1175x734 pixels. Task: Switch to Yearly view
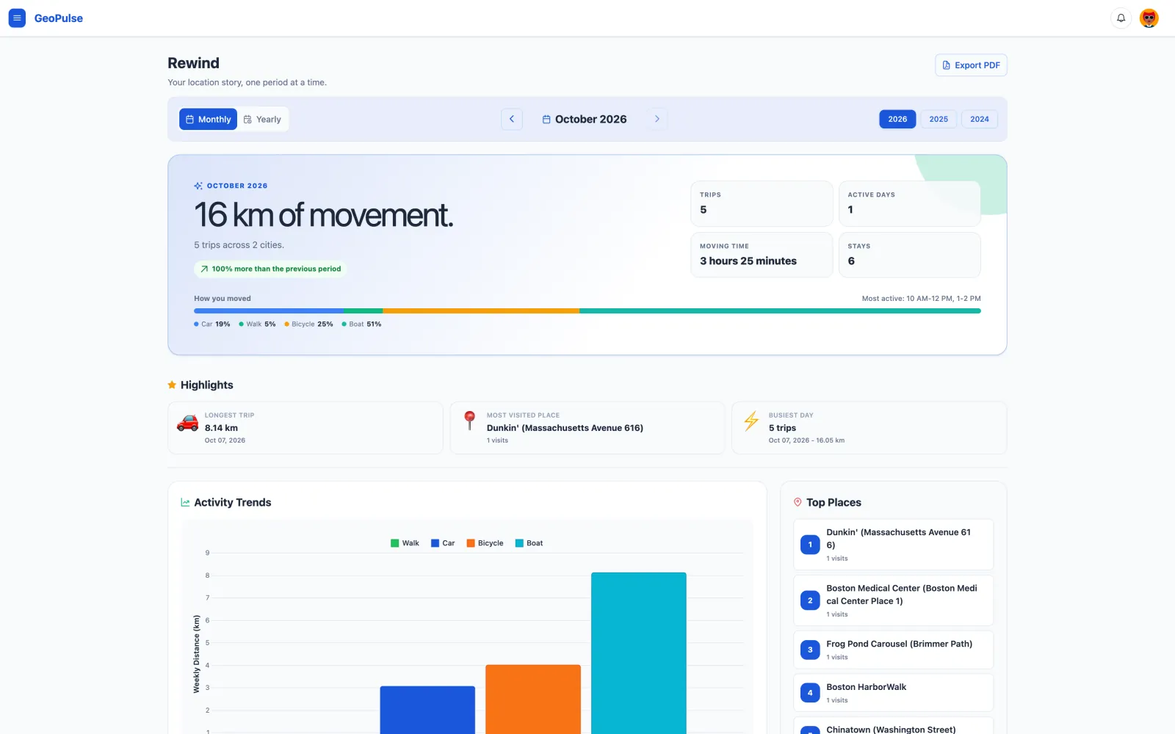pos(262,119)
